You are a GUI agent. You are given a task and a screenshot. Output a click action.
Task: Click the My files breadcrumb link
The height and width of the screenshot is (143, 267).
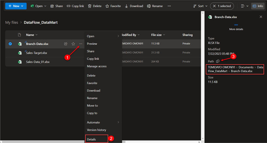click(12, 23)
